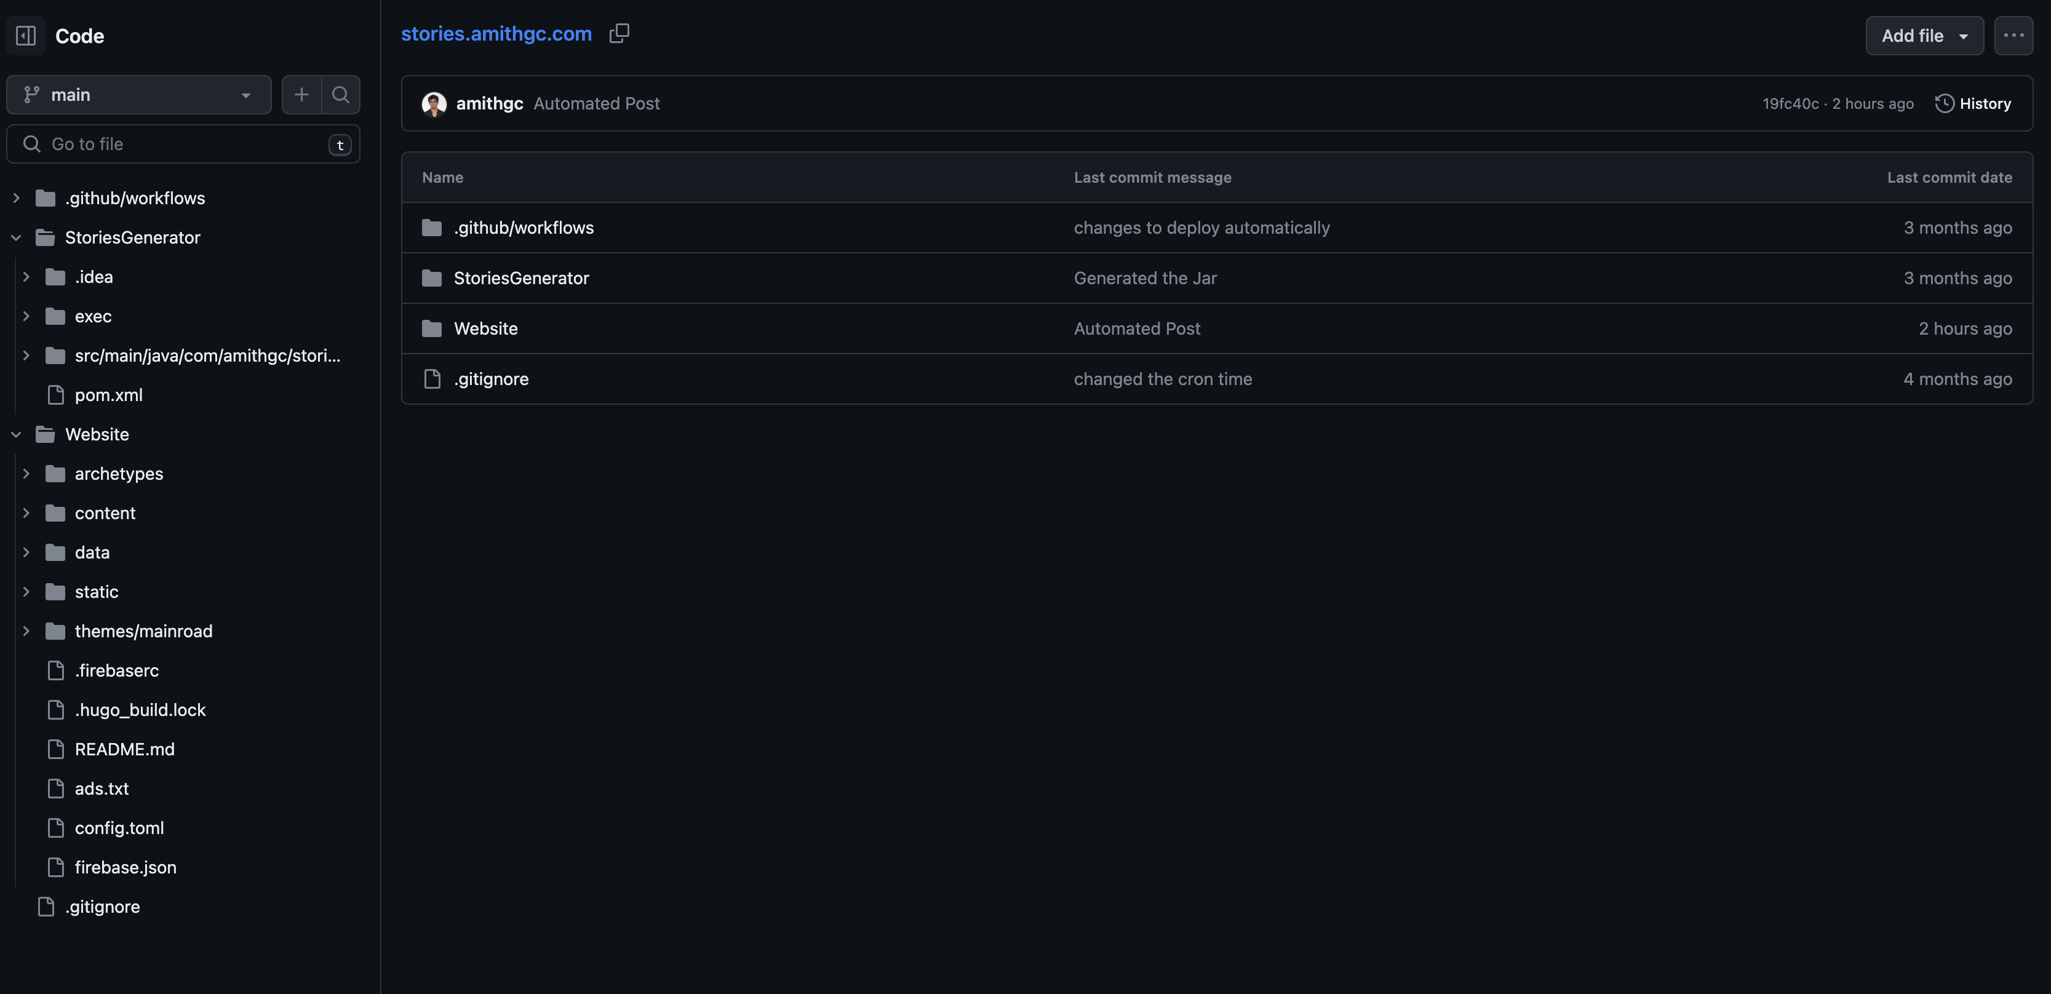Click the config.toml file icon in tree
This screenshot has height=994, width=2051.
click(x=56, y=829)
